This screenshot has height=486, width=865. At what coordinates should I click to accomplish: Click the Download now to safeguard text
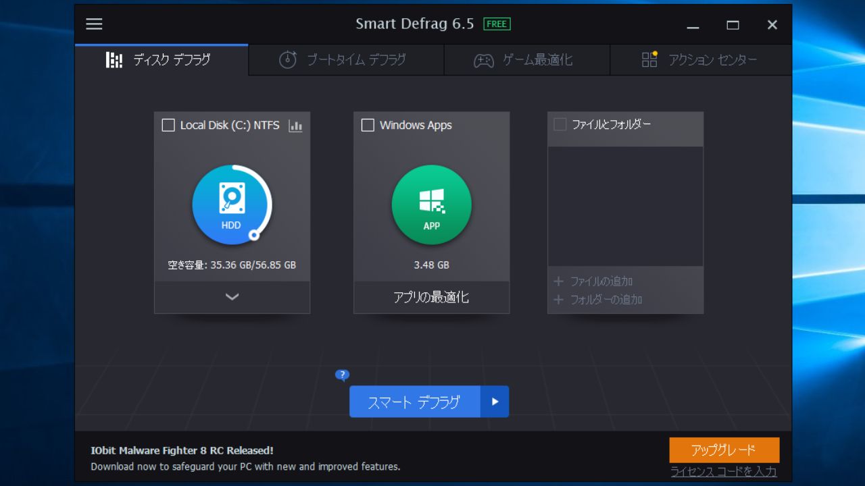pyautogui.click(x=245, y=466)
